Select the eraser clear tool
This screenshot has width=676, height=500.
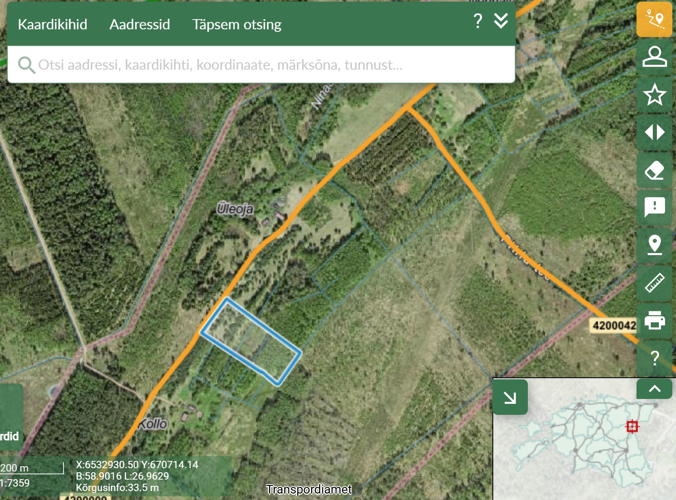[654, 170]
